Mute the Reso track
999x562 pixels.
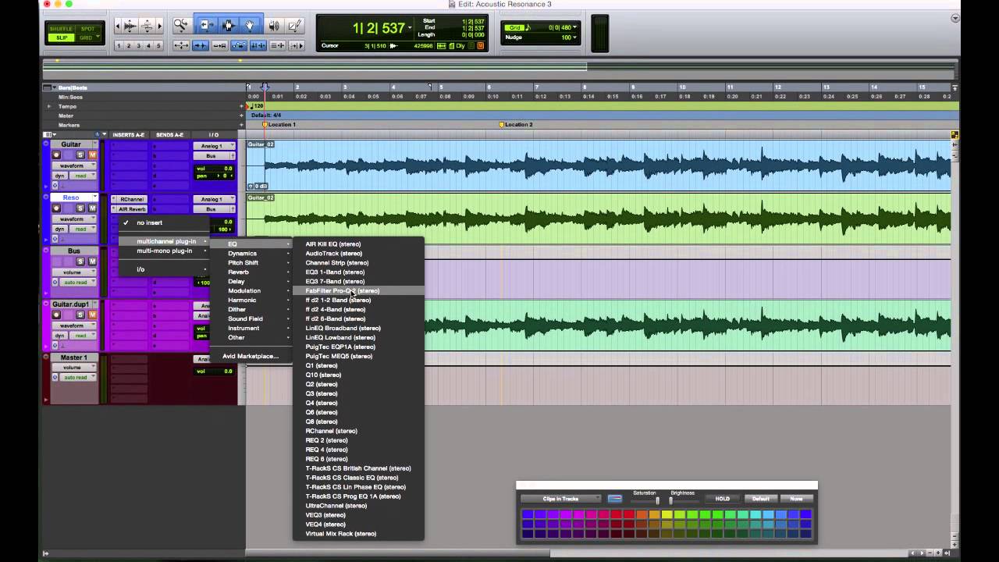92,208
